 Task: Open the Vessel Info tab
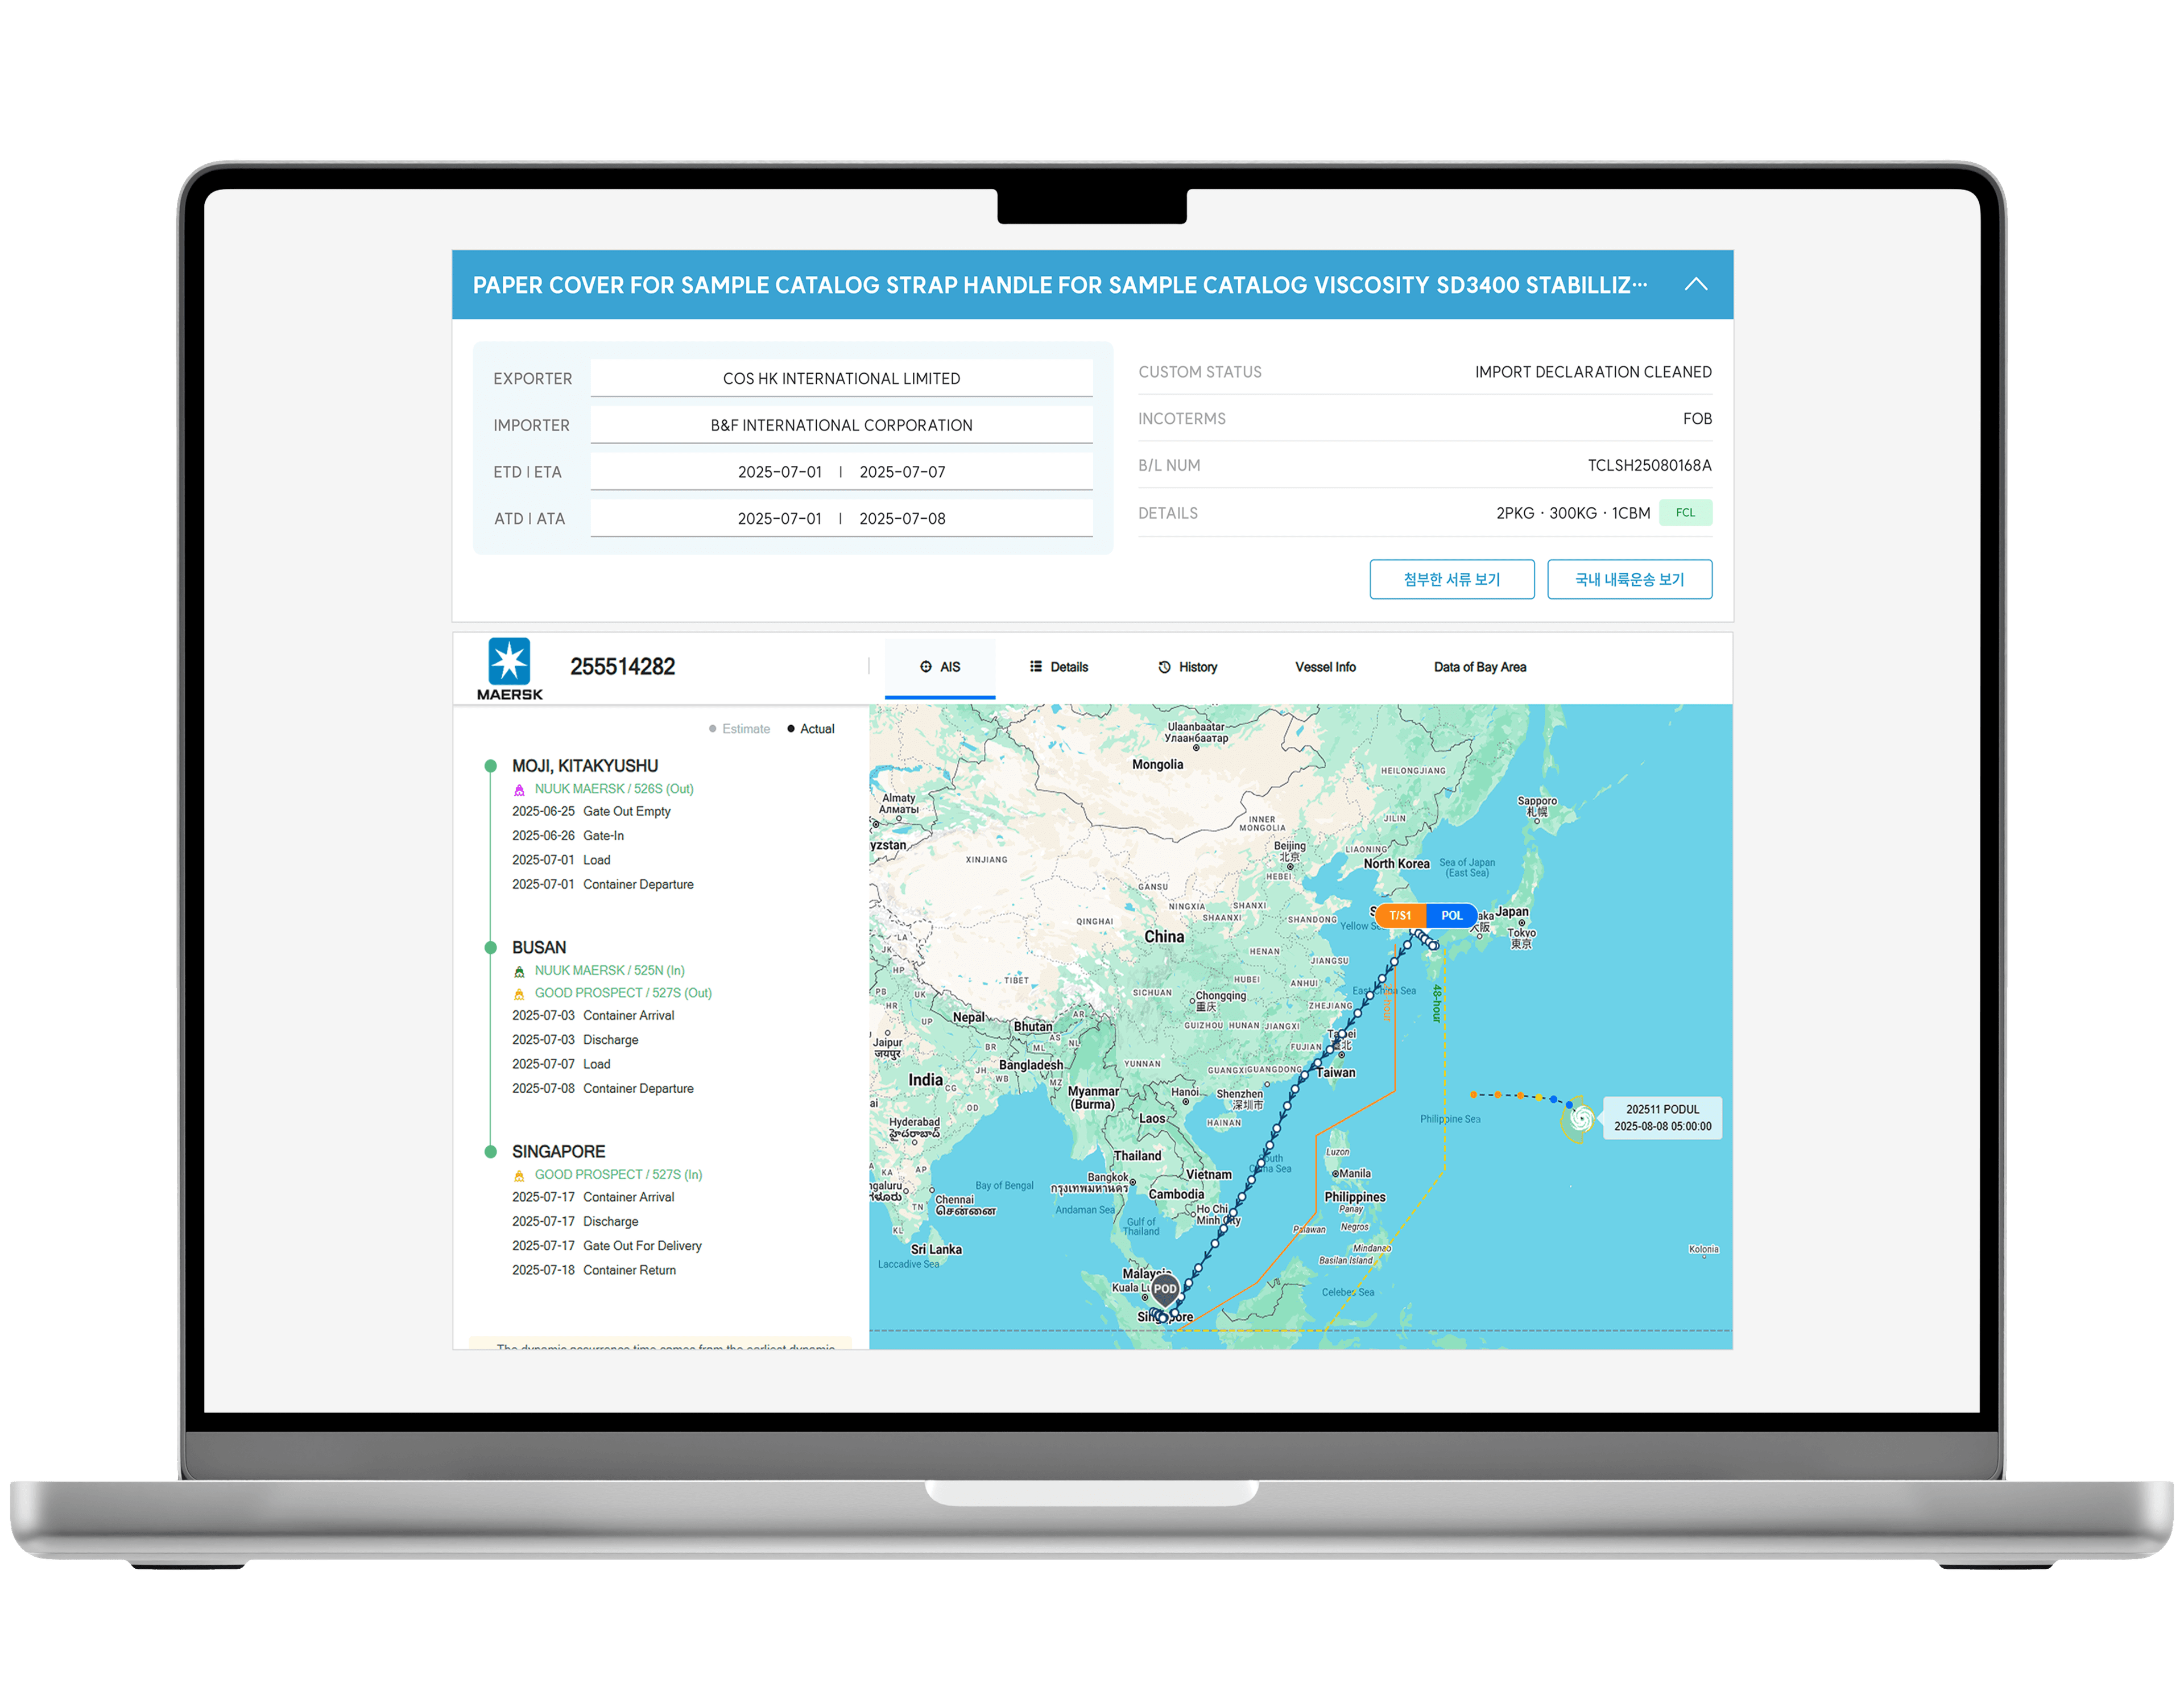click(x=1325, y=667)
